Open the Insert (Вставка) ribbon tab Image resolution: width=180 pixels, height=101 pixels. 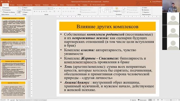[12, 5]
